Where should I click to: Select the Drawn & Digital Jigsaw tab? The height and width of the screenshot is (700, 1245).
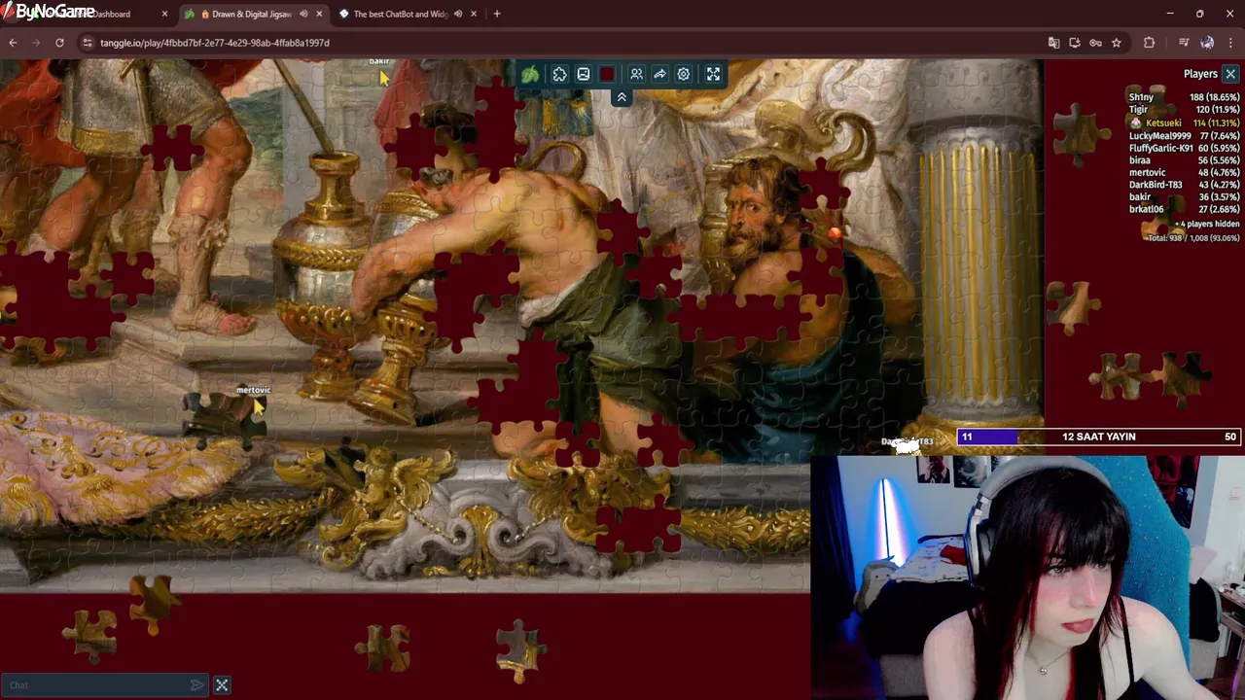pyautogui.click(x=252, y=14)
